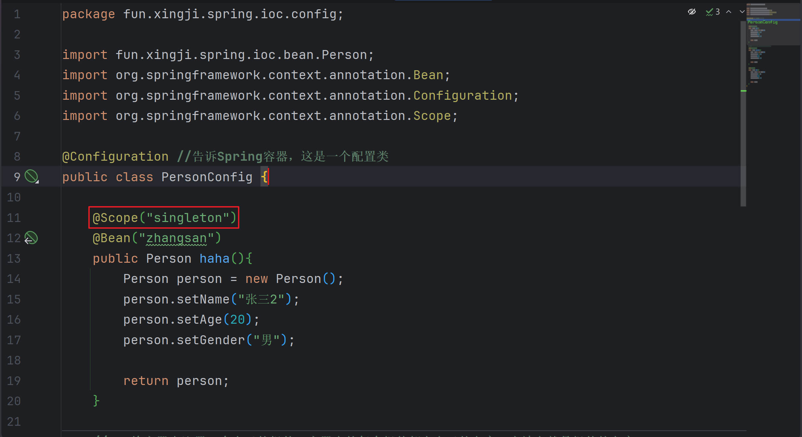Screen dimensions: 802x437
Task: Click the PersonConfig label in the minimap
Action: [762, 22]
